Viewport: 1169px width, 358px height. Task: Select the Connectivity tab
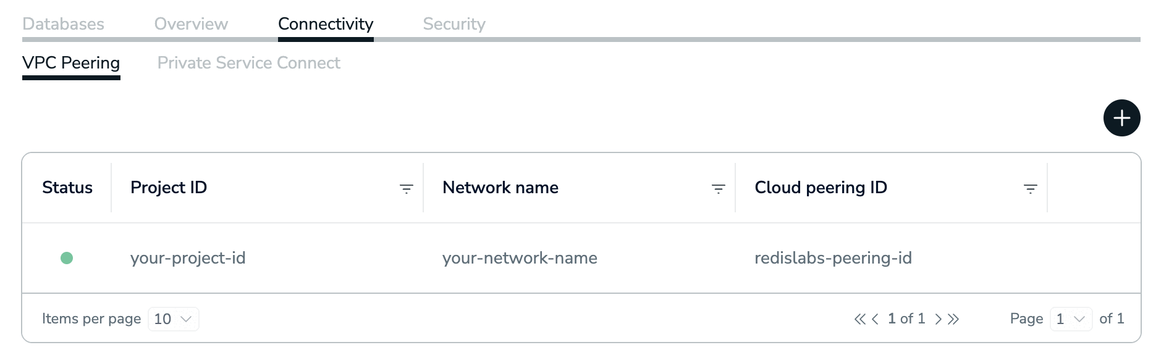point(326,24)
